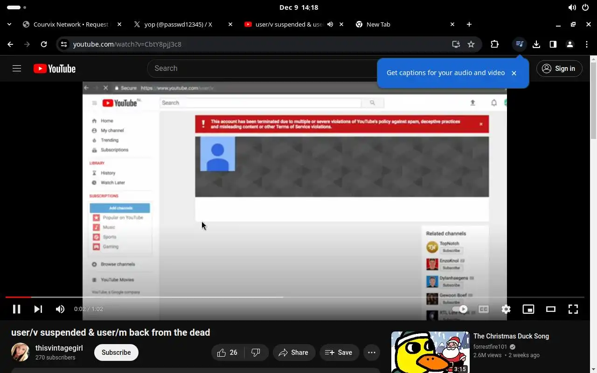Open thisvintagegirl channel name link

[59, 348]
